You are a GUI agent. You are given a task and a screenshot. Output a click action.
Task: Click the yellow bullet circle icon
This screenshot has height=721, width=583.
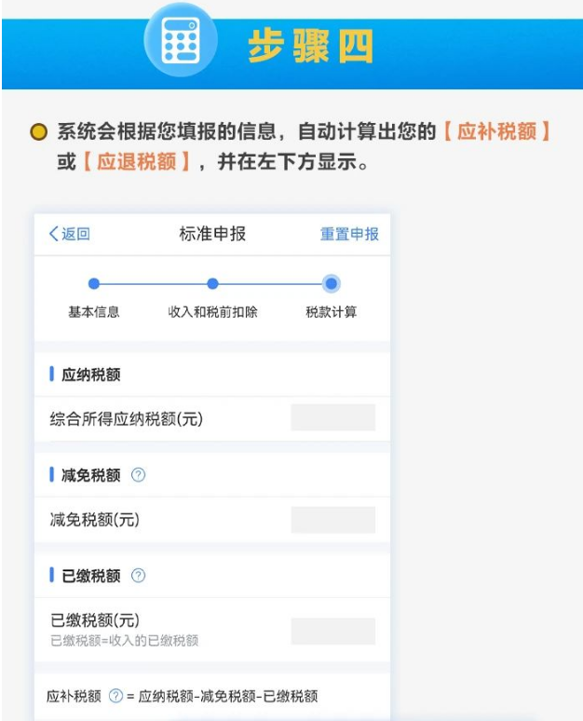click(x=38, y=131)
